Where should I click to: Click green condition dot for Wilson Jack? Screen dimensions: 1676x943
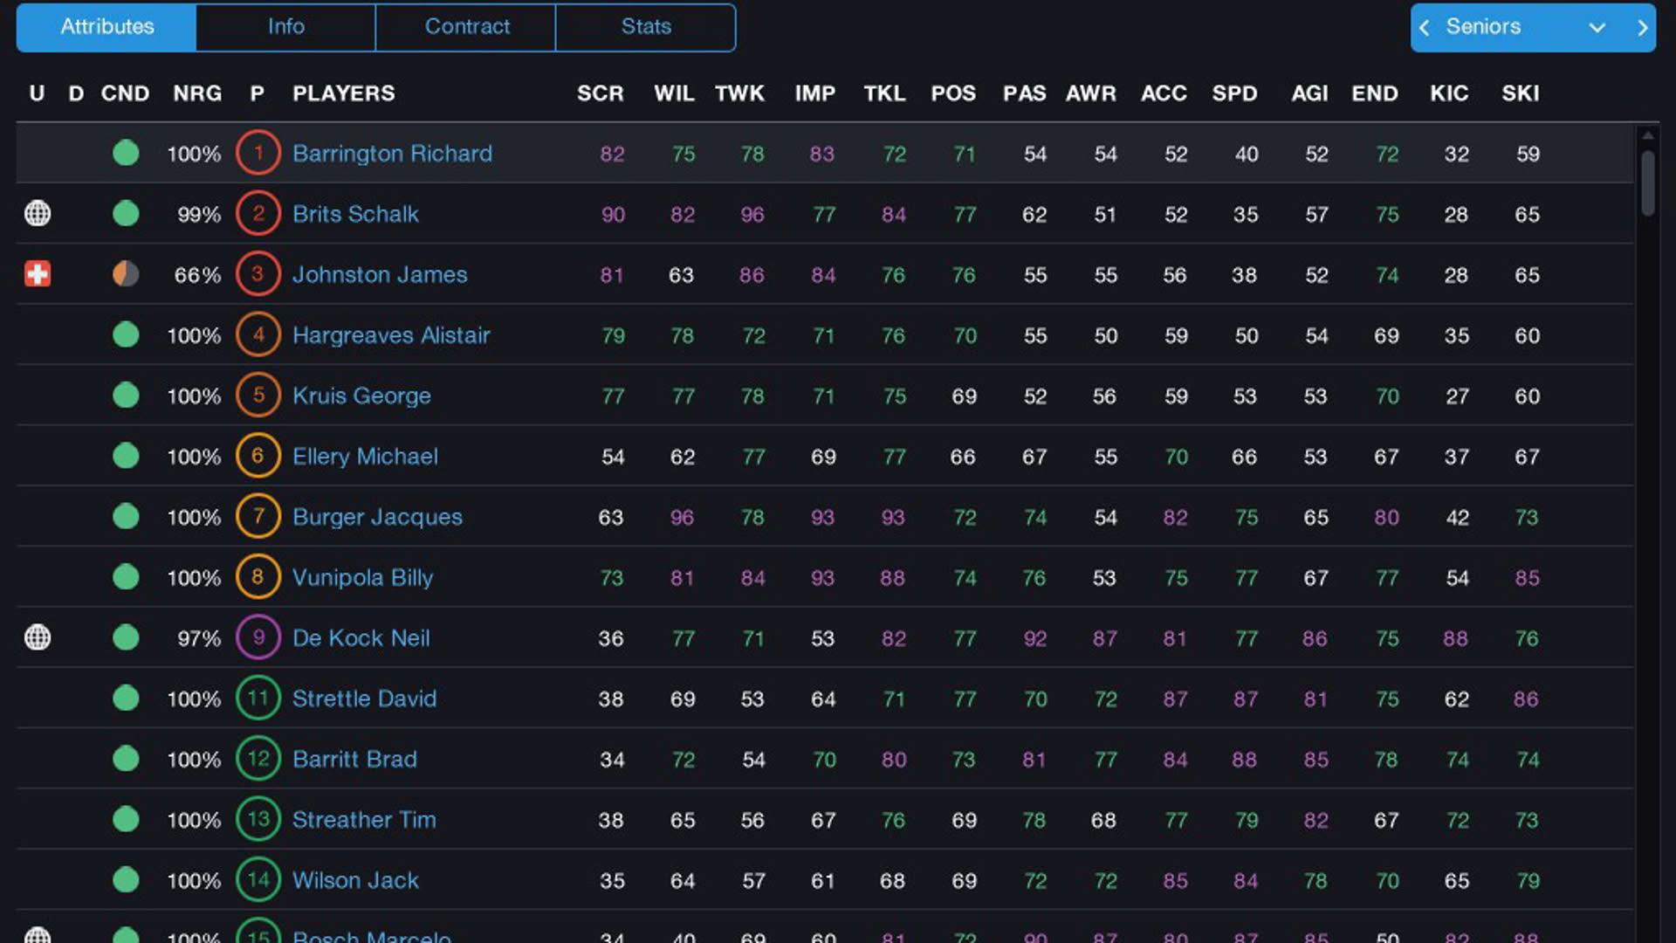tap(126, 879)
